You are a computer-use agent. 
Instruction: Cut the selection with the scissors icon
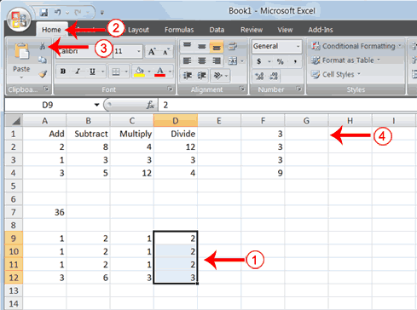coord(43,46)
